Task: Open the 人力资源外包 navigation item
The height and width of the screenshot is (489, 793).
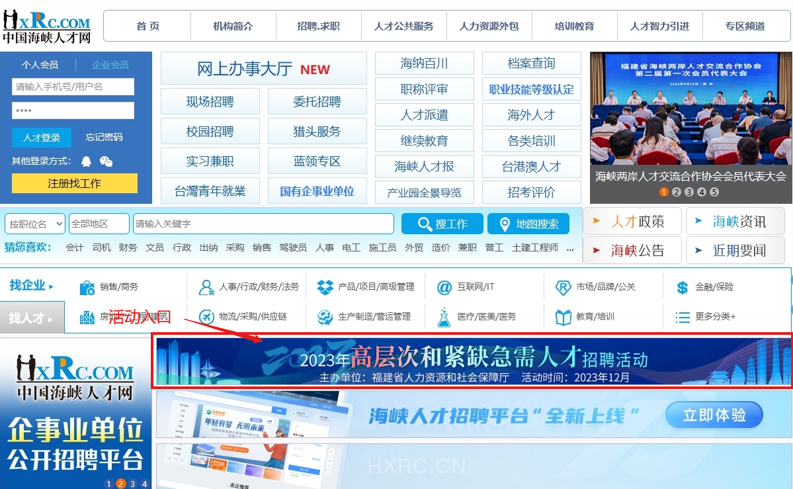Action: pyautogui.click(x=489, y=26)
